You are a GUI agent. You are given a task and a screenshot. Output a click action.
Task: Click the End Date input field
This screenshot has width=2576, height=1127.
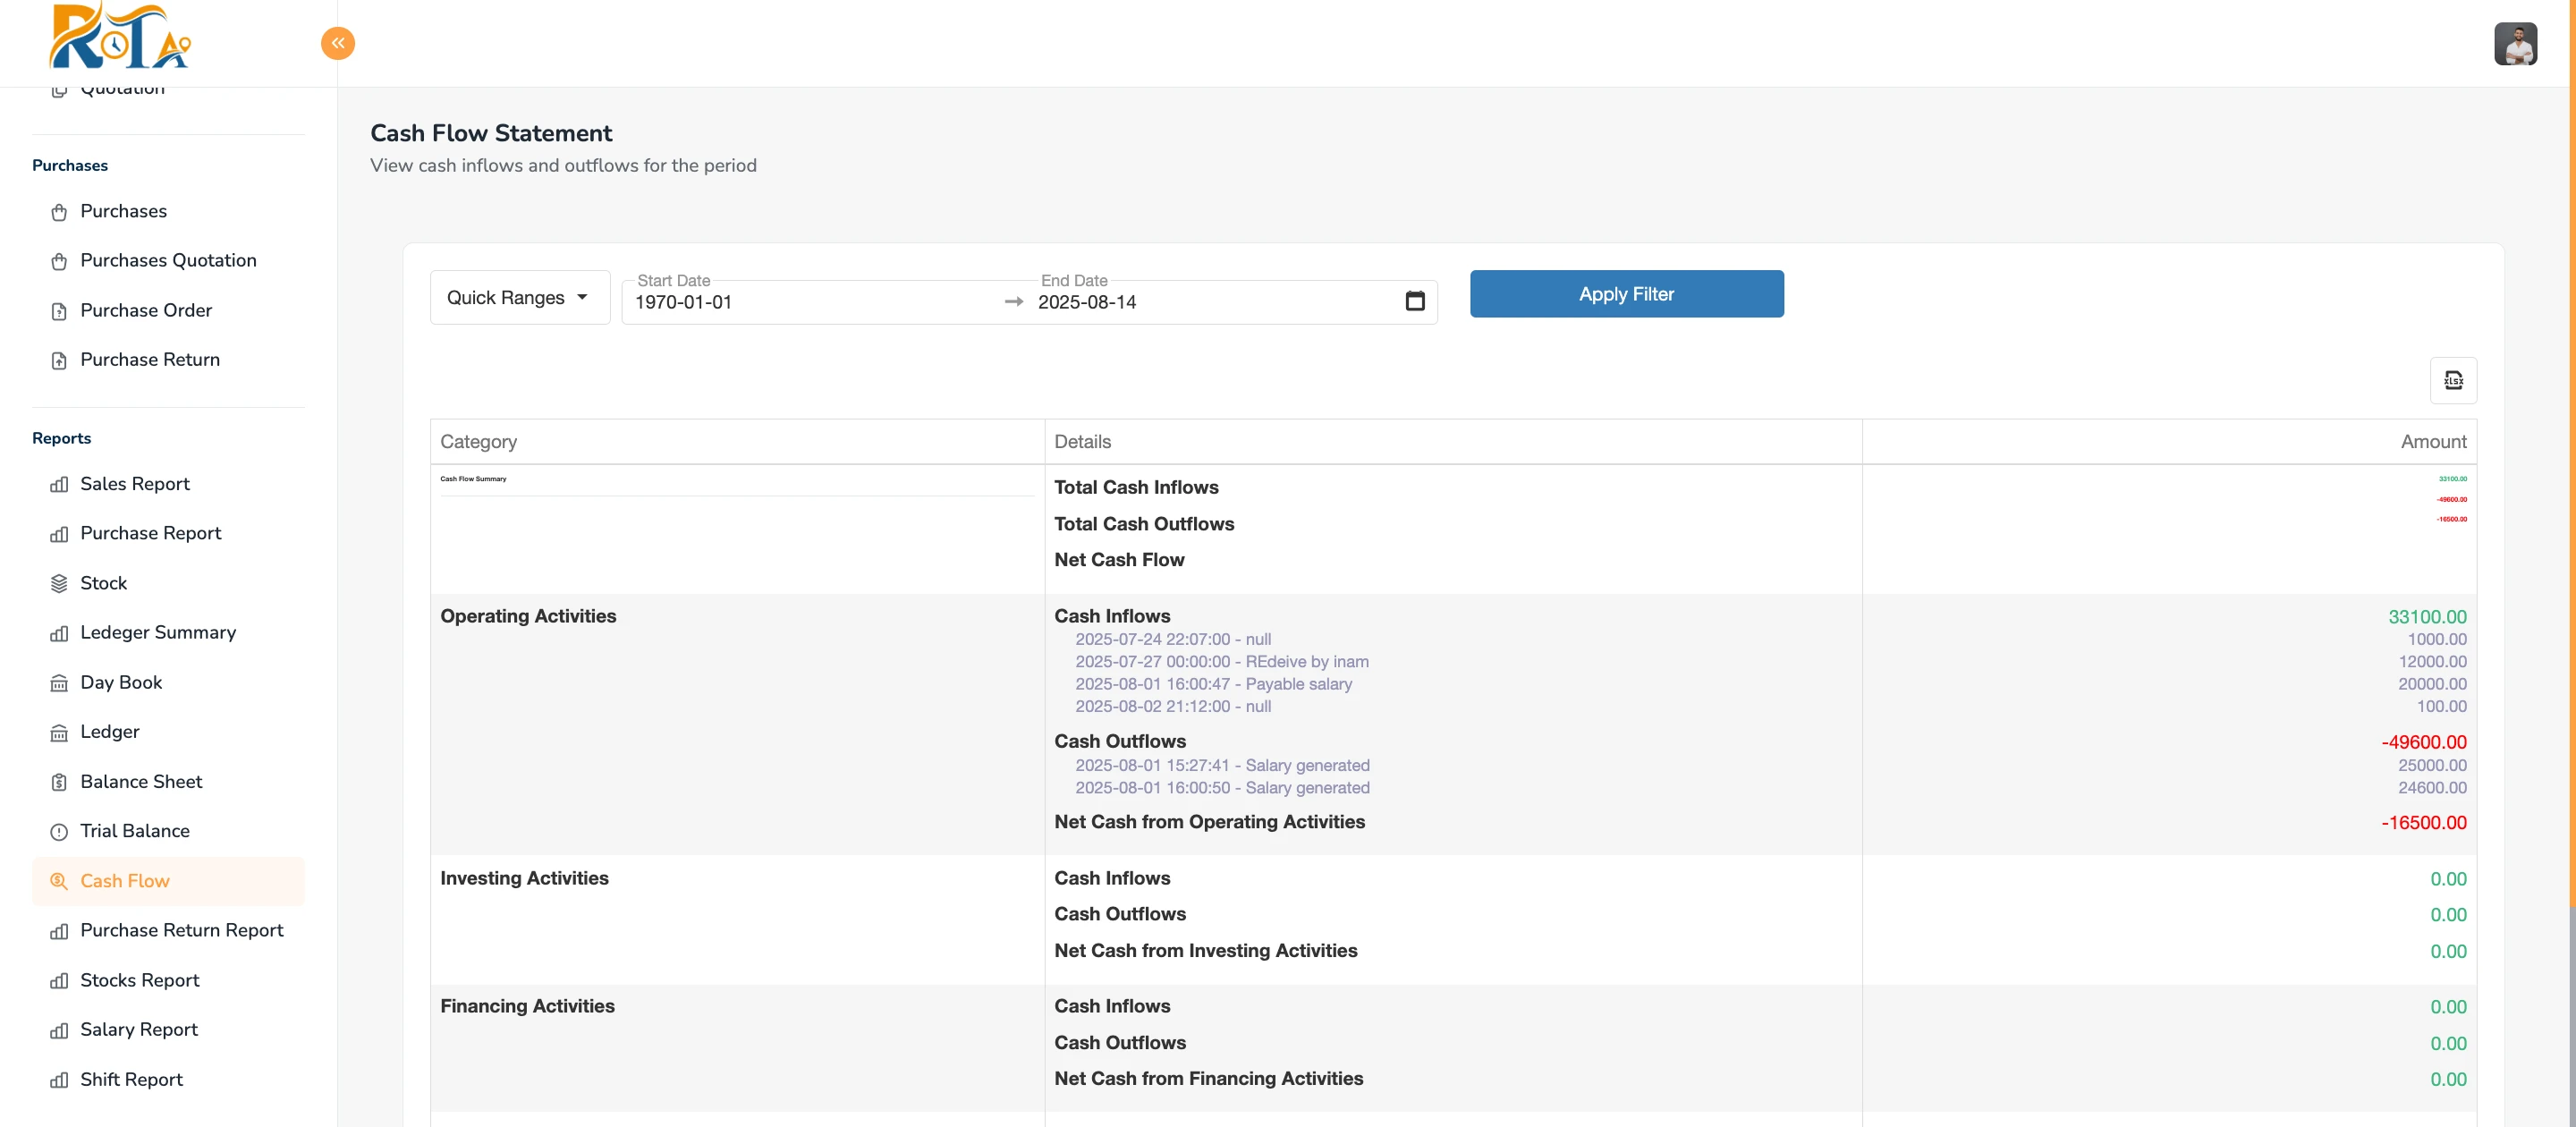1210,302
